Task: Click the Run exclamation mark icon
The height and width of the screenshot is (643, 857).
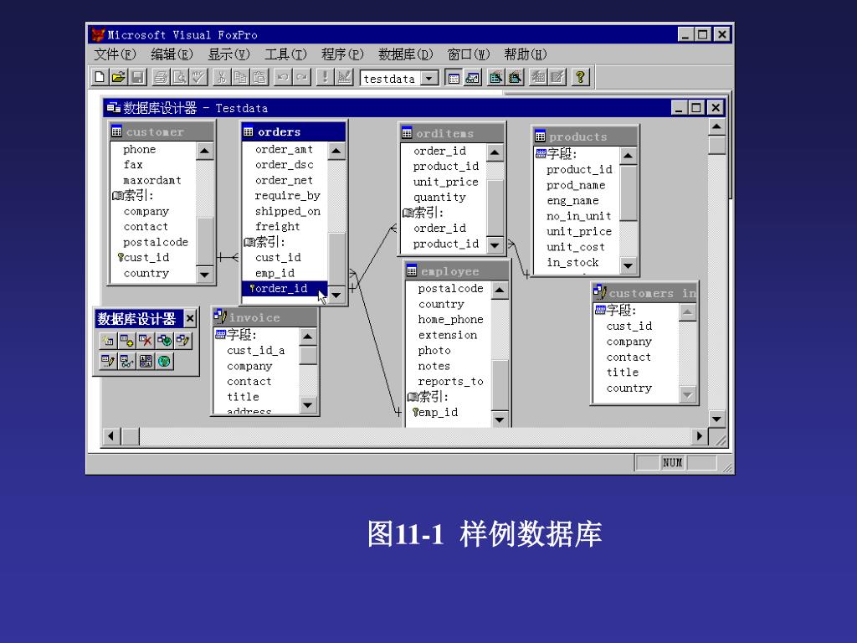Action: click(325, 77)
